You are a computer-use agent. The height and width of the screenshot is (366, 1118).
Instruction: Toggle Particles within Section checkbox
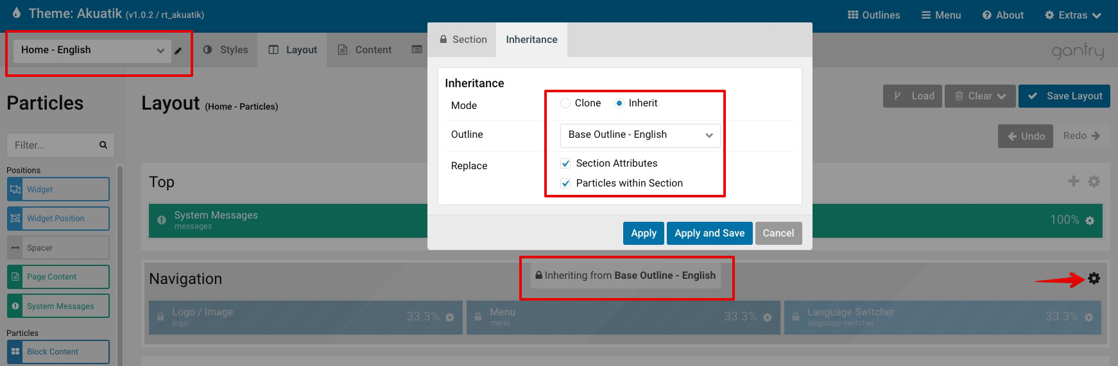coord(565,183)
